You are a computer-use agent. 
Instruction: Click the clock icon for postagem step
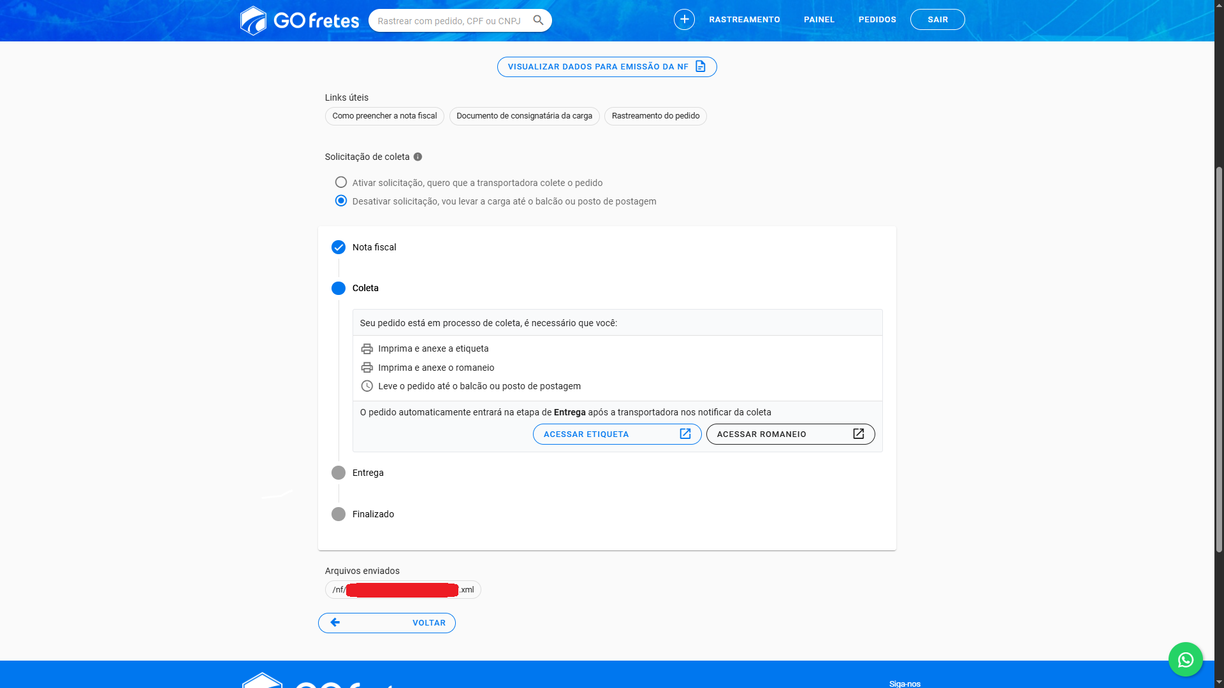tap(367, 386)
